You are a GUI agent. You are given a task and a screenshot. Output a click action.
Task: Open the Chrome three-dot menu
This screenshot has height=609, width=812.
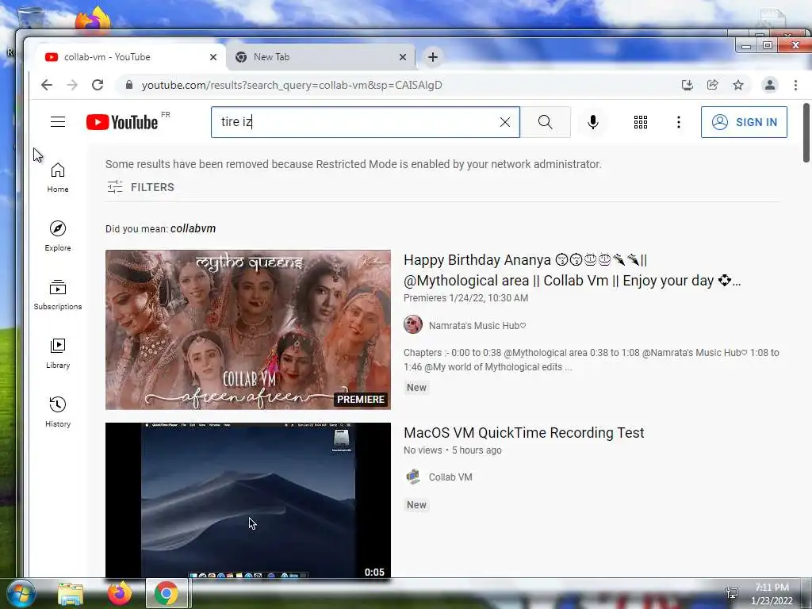pos(795,85)
